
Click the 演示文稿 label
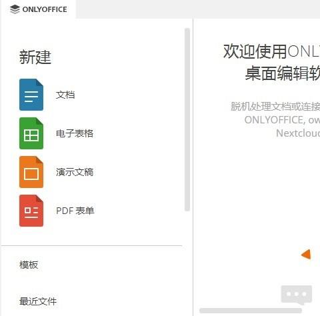(x=75, y=172)
